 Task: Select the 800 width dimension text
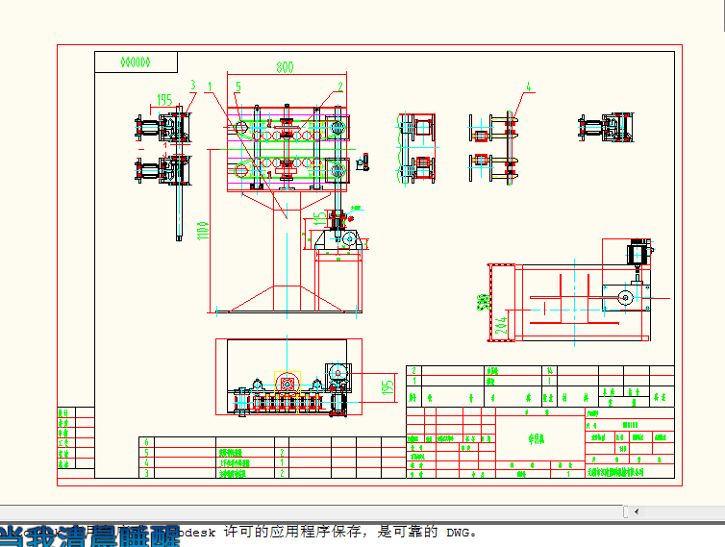point(285,67)
